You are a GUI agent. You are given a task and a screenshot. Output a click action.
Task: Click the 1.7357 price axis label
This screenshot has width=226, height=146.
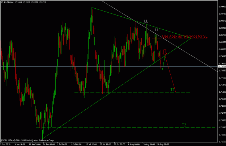pyautogui.click(x=222, y=120)
